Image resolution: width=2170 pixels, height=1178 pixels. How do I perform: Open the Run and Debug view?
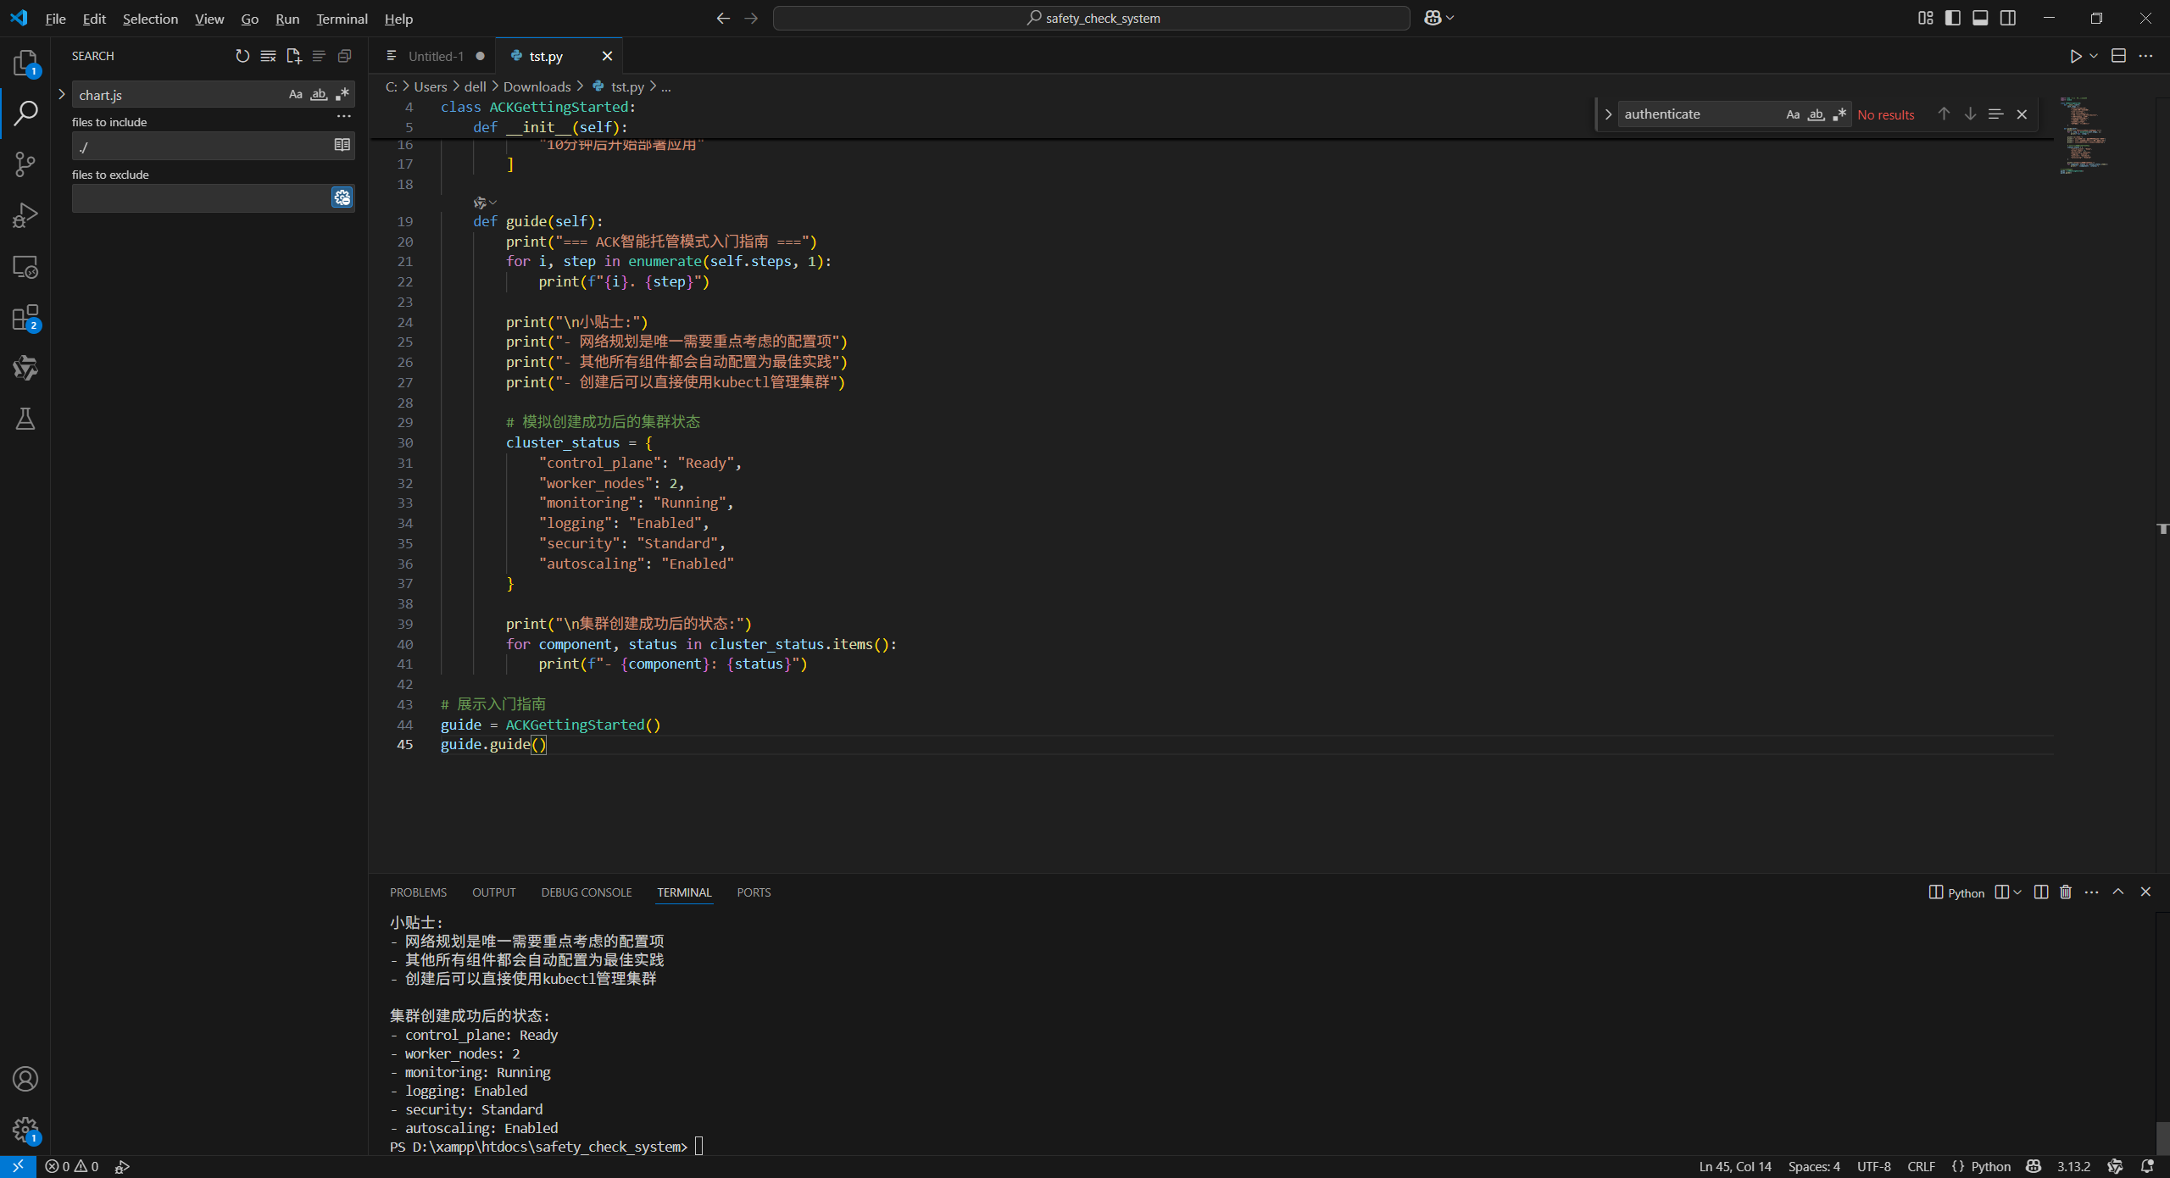[x=25, y=215]
